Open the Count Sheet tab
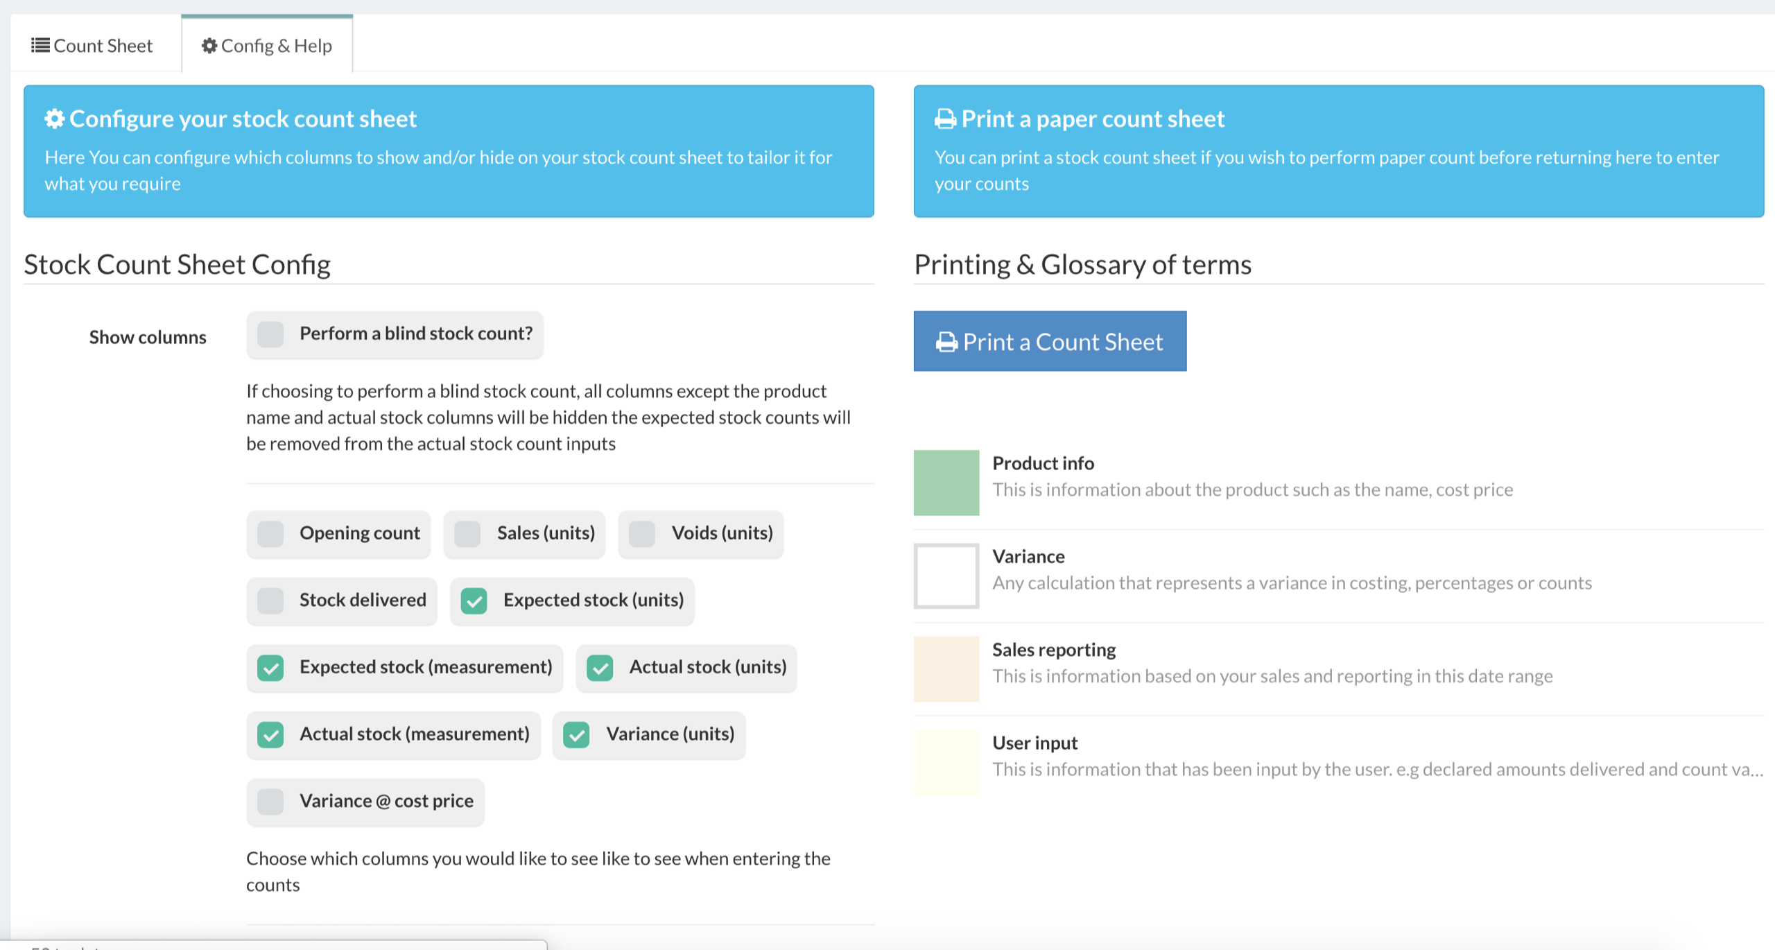1775x950 pixels. pos(92,46)
